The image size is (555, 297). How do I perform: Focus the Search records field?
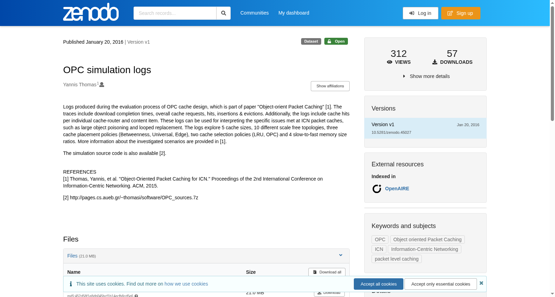point(175,13)
